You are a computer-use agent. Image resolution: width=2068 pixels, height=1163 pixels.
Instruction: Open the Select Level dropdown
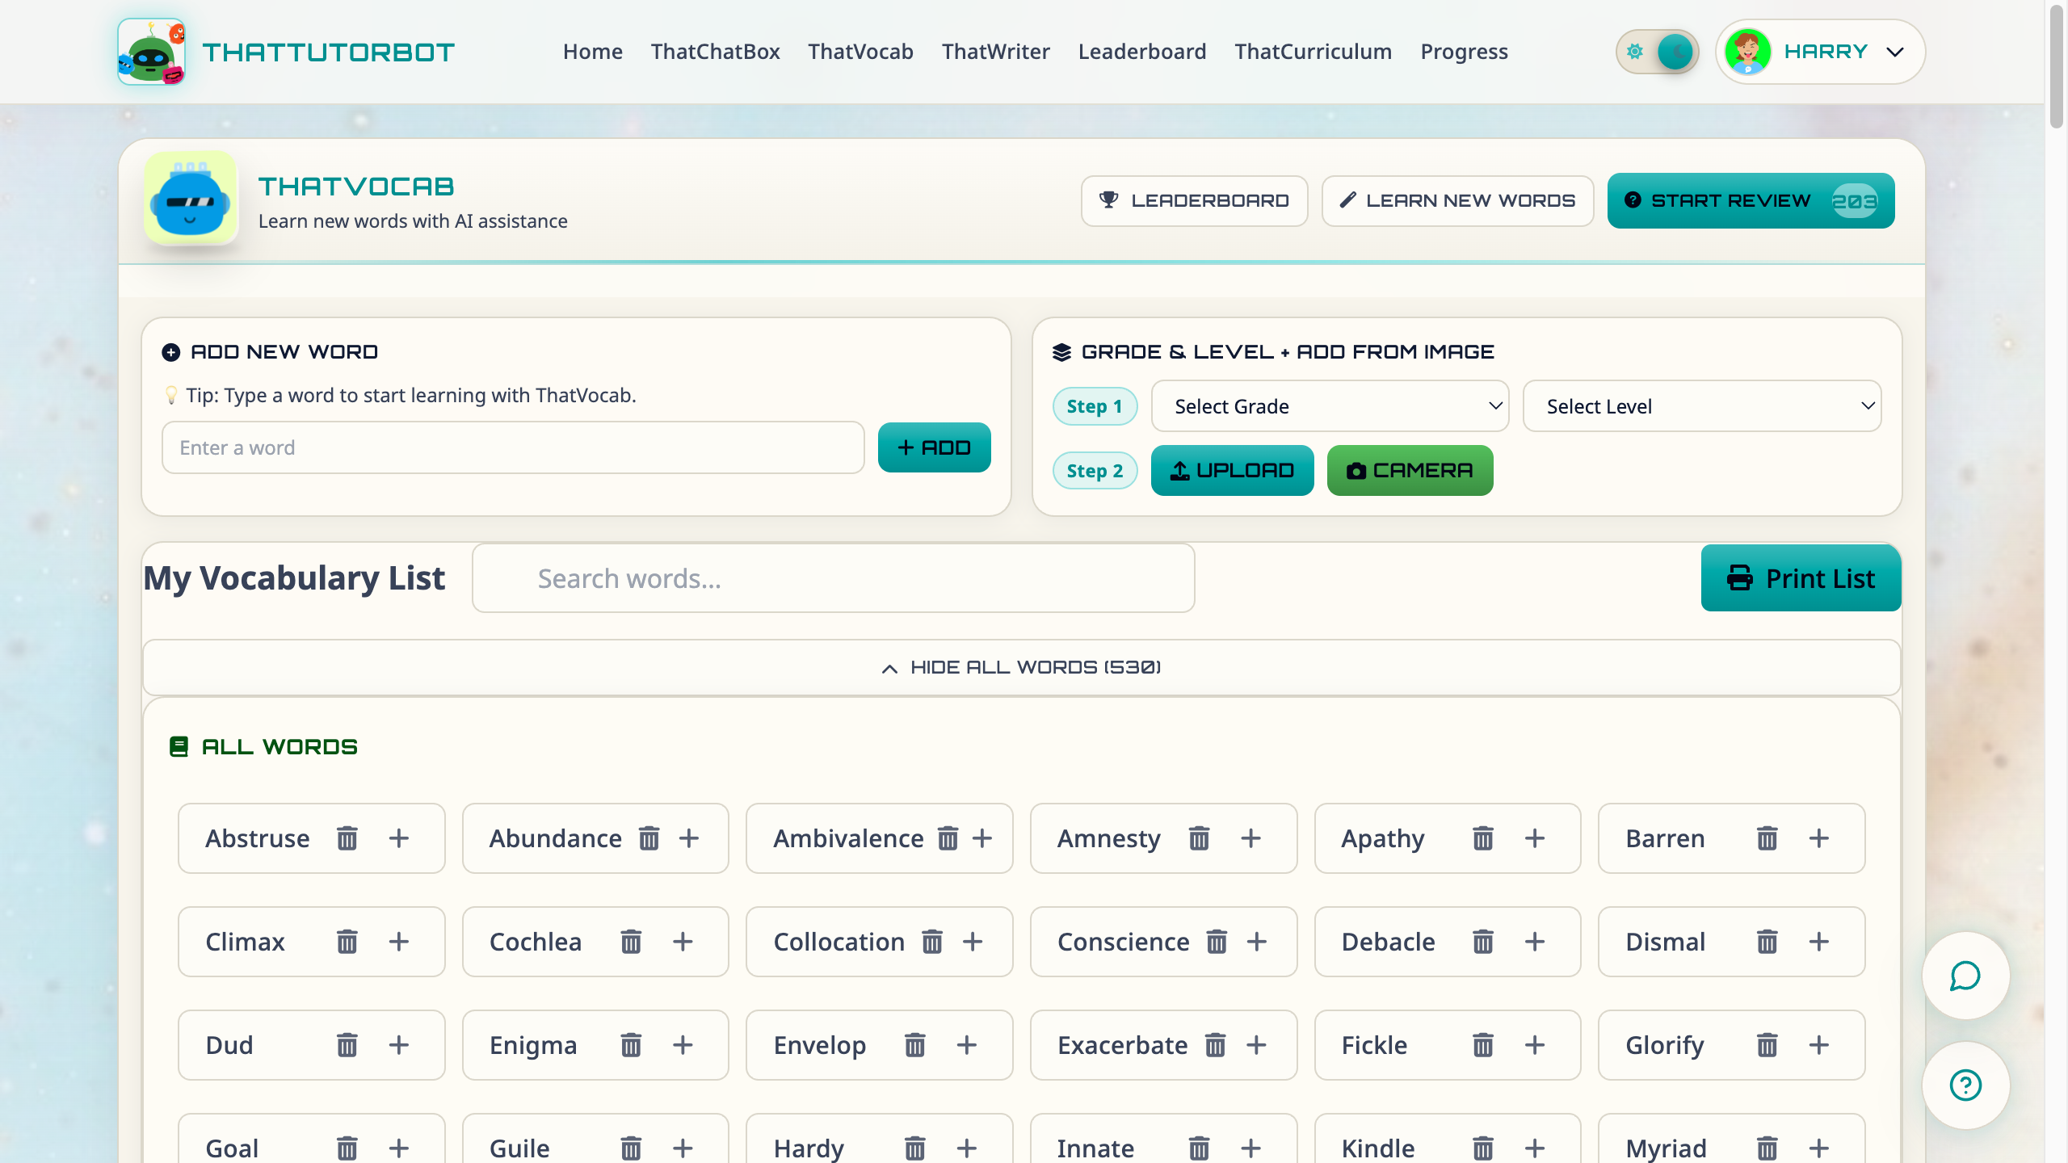pos(1702,406)
